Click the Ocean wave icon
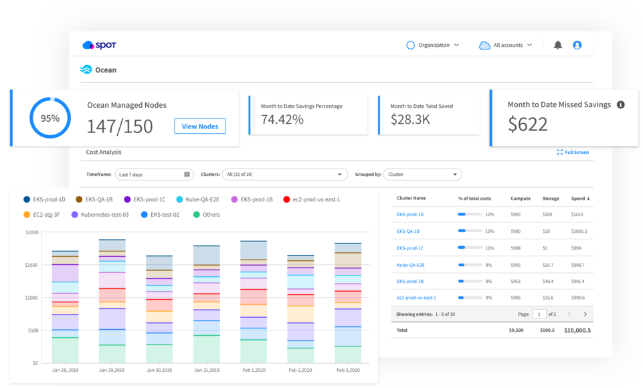The height and width of the screenshot is (388, 643). (86, 70)
